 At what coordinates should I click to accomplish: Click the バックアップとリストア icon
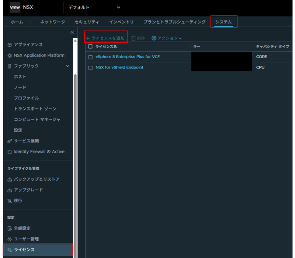(x=10, y=180)
